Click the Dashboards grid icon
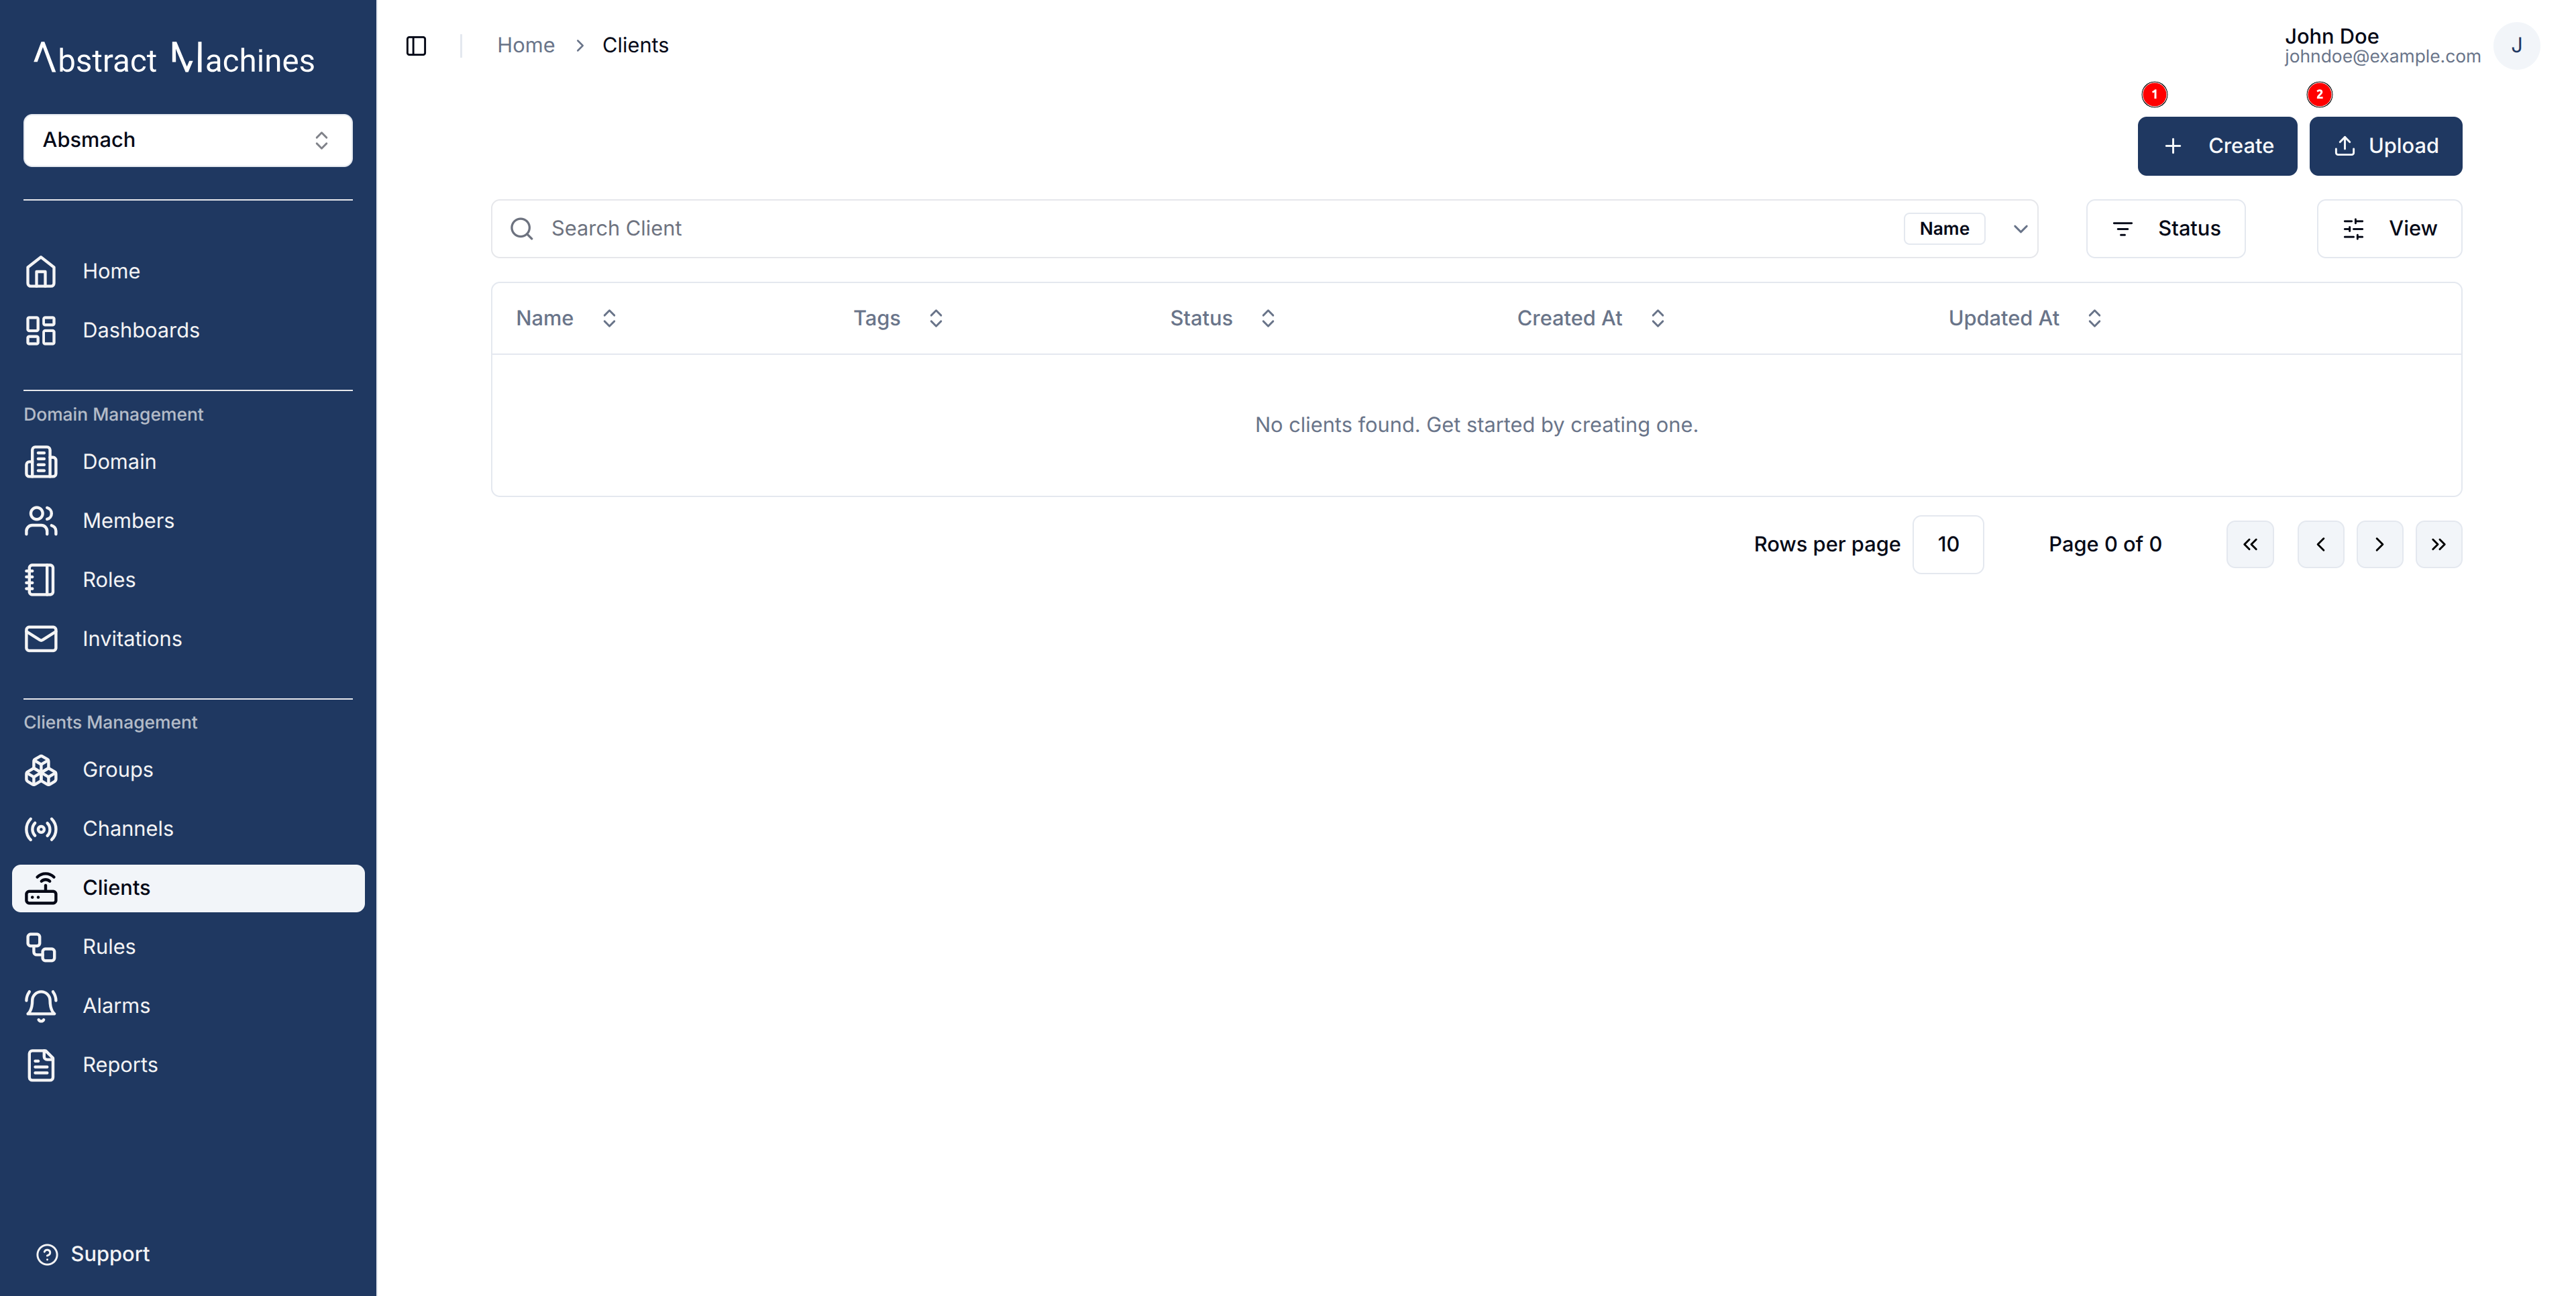The image size is (2576, 1296). (x=41, y=330)
